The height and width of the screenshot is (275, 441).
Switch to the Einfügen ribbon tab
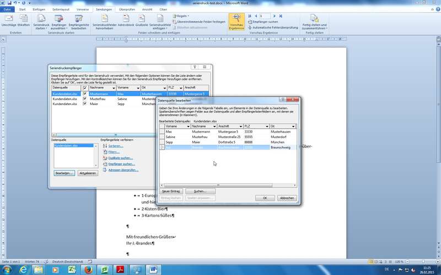(39, 9)
